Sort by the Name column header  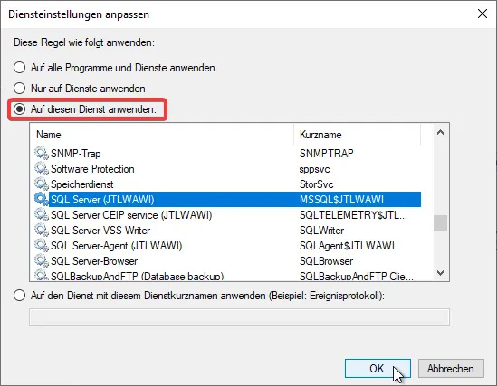click(162, 135)
